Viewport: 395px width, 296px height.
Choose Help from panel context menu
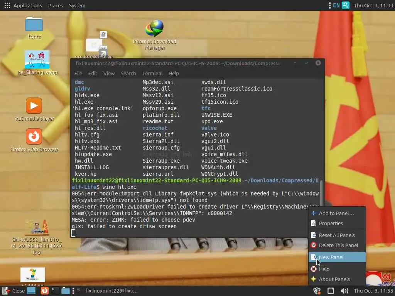337,269
